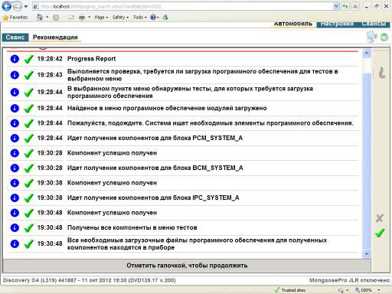
Task: Click text 'Идет получение компонентов для блока PCM_SYSTEM_A'
Action: tap(155, 138)
